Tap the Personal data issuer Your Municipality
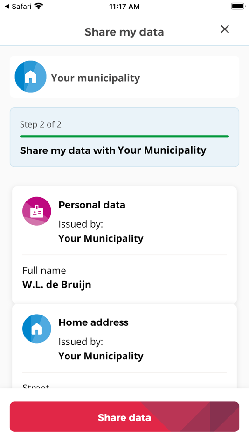This screenshot has width=249, height=444. [x=101, y=238]
